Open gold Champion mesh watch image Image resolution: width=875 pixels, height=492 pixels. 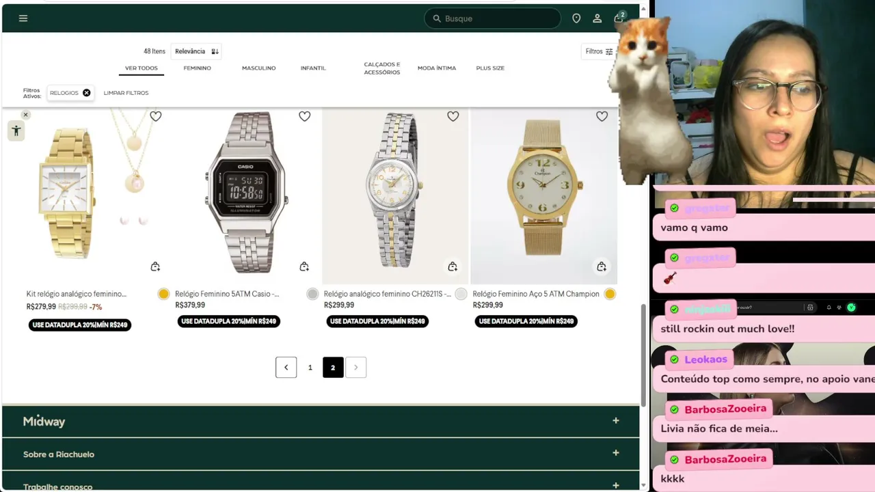[x=544, y=195]
